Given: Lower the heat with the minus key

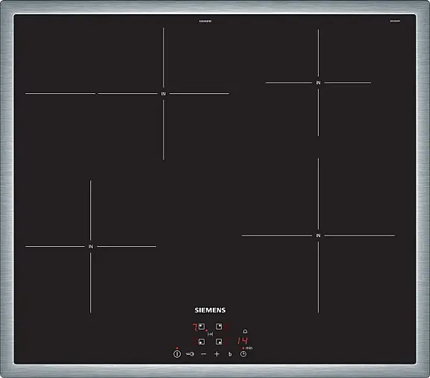Looking at the screenshot, I should tap(204, 354).
